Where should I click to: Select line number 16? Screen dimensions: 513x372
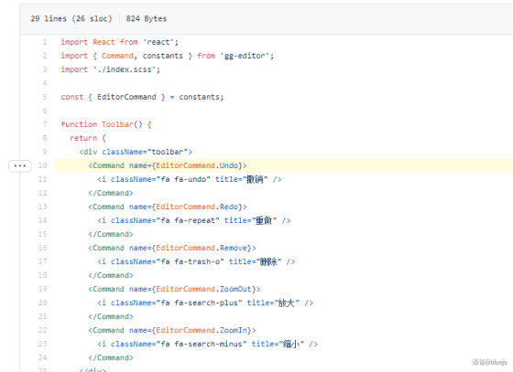[x=43, y=248]
